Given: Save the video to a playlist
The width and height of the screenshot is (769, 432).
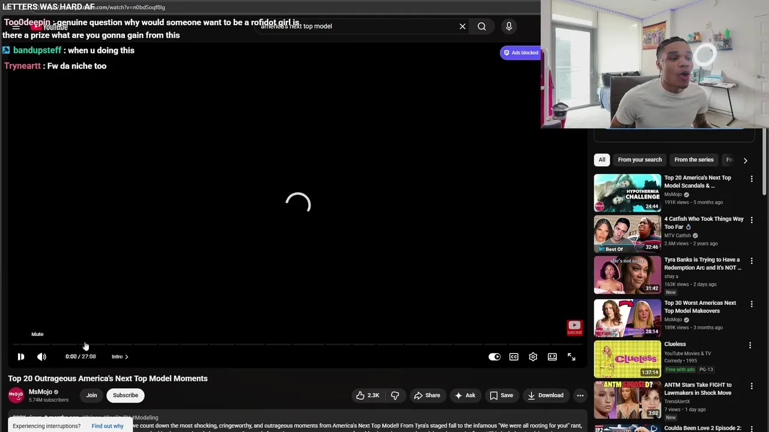Looking at the screenshot, I should pyautogui.click(x=501, y=395).
